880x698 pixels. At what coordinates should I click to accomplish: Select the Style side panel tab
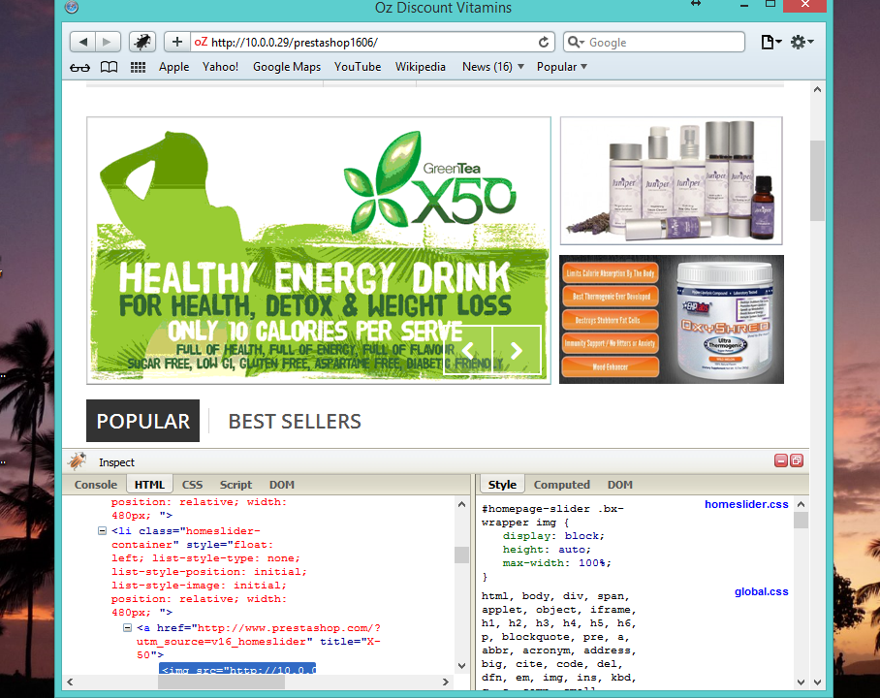(x=502, y=485)
